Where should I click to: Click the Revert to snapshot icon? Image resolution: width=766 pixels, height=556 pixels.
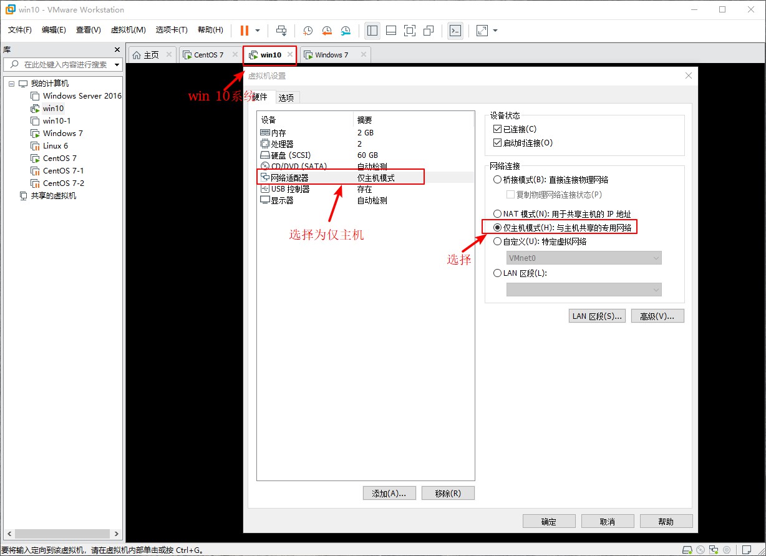pos(327,30)
